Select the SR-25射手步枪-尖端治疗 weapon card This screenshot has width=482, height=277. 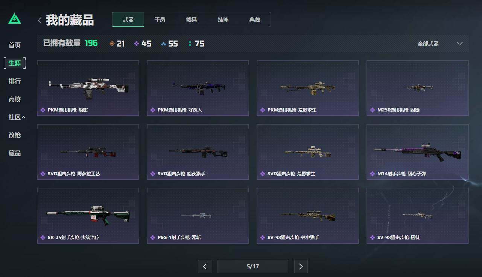pos(88,216)
